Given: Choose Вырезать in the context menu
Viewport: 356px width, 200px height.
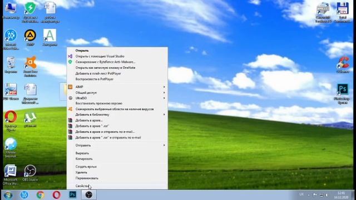Looking at the screenshot, I should coord(117,153).
